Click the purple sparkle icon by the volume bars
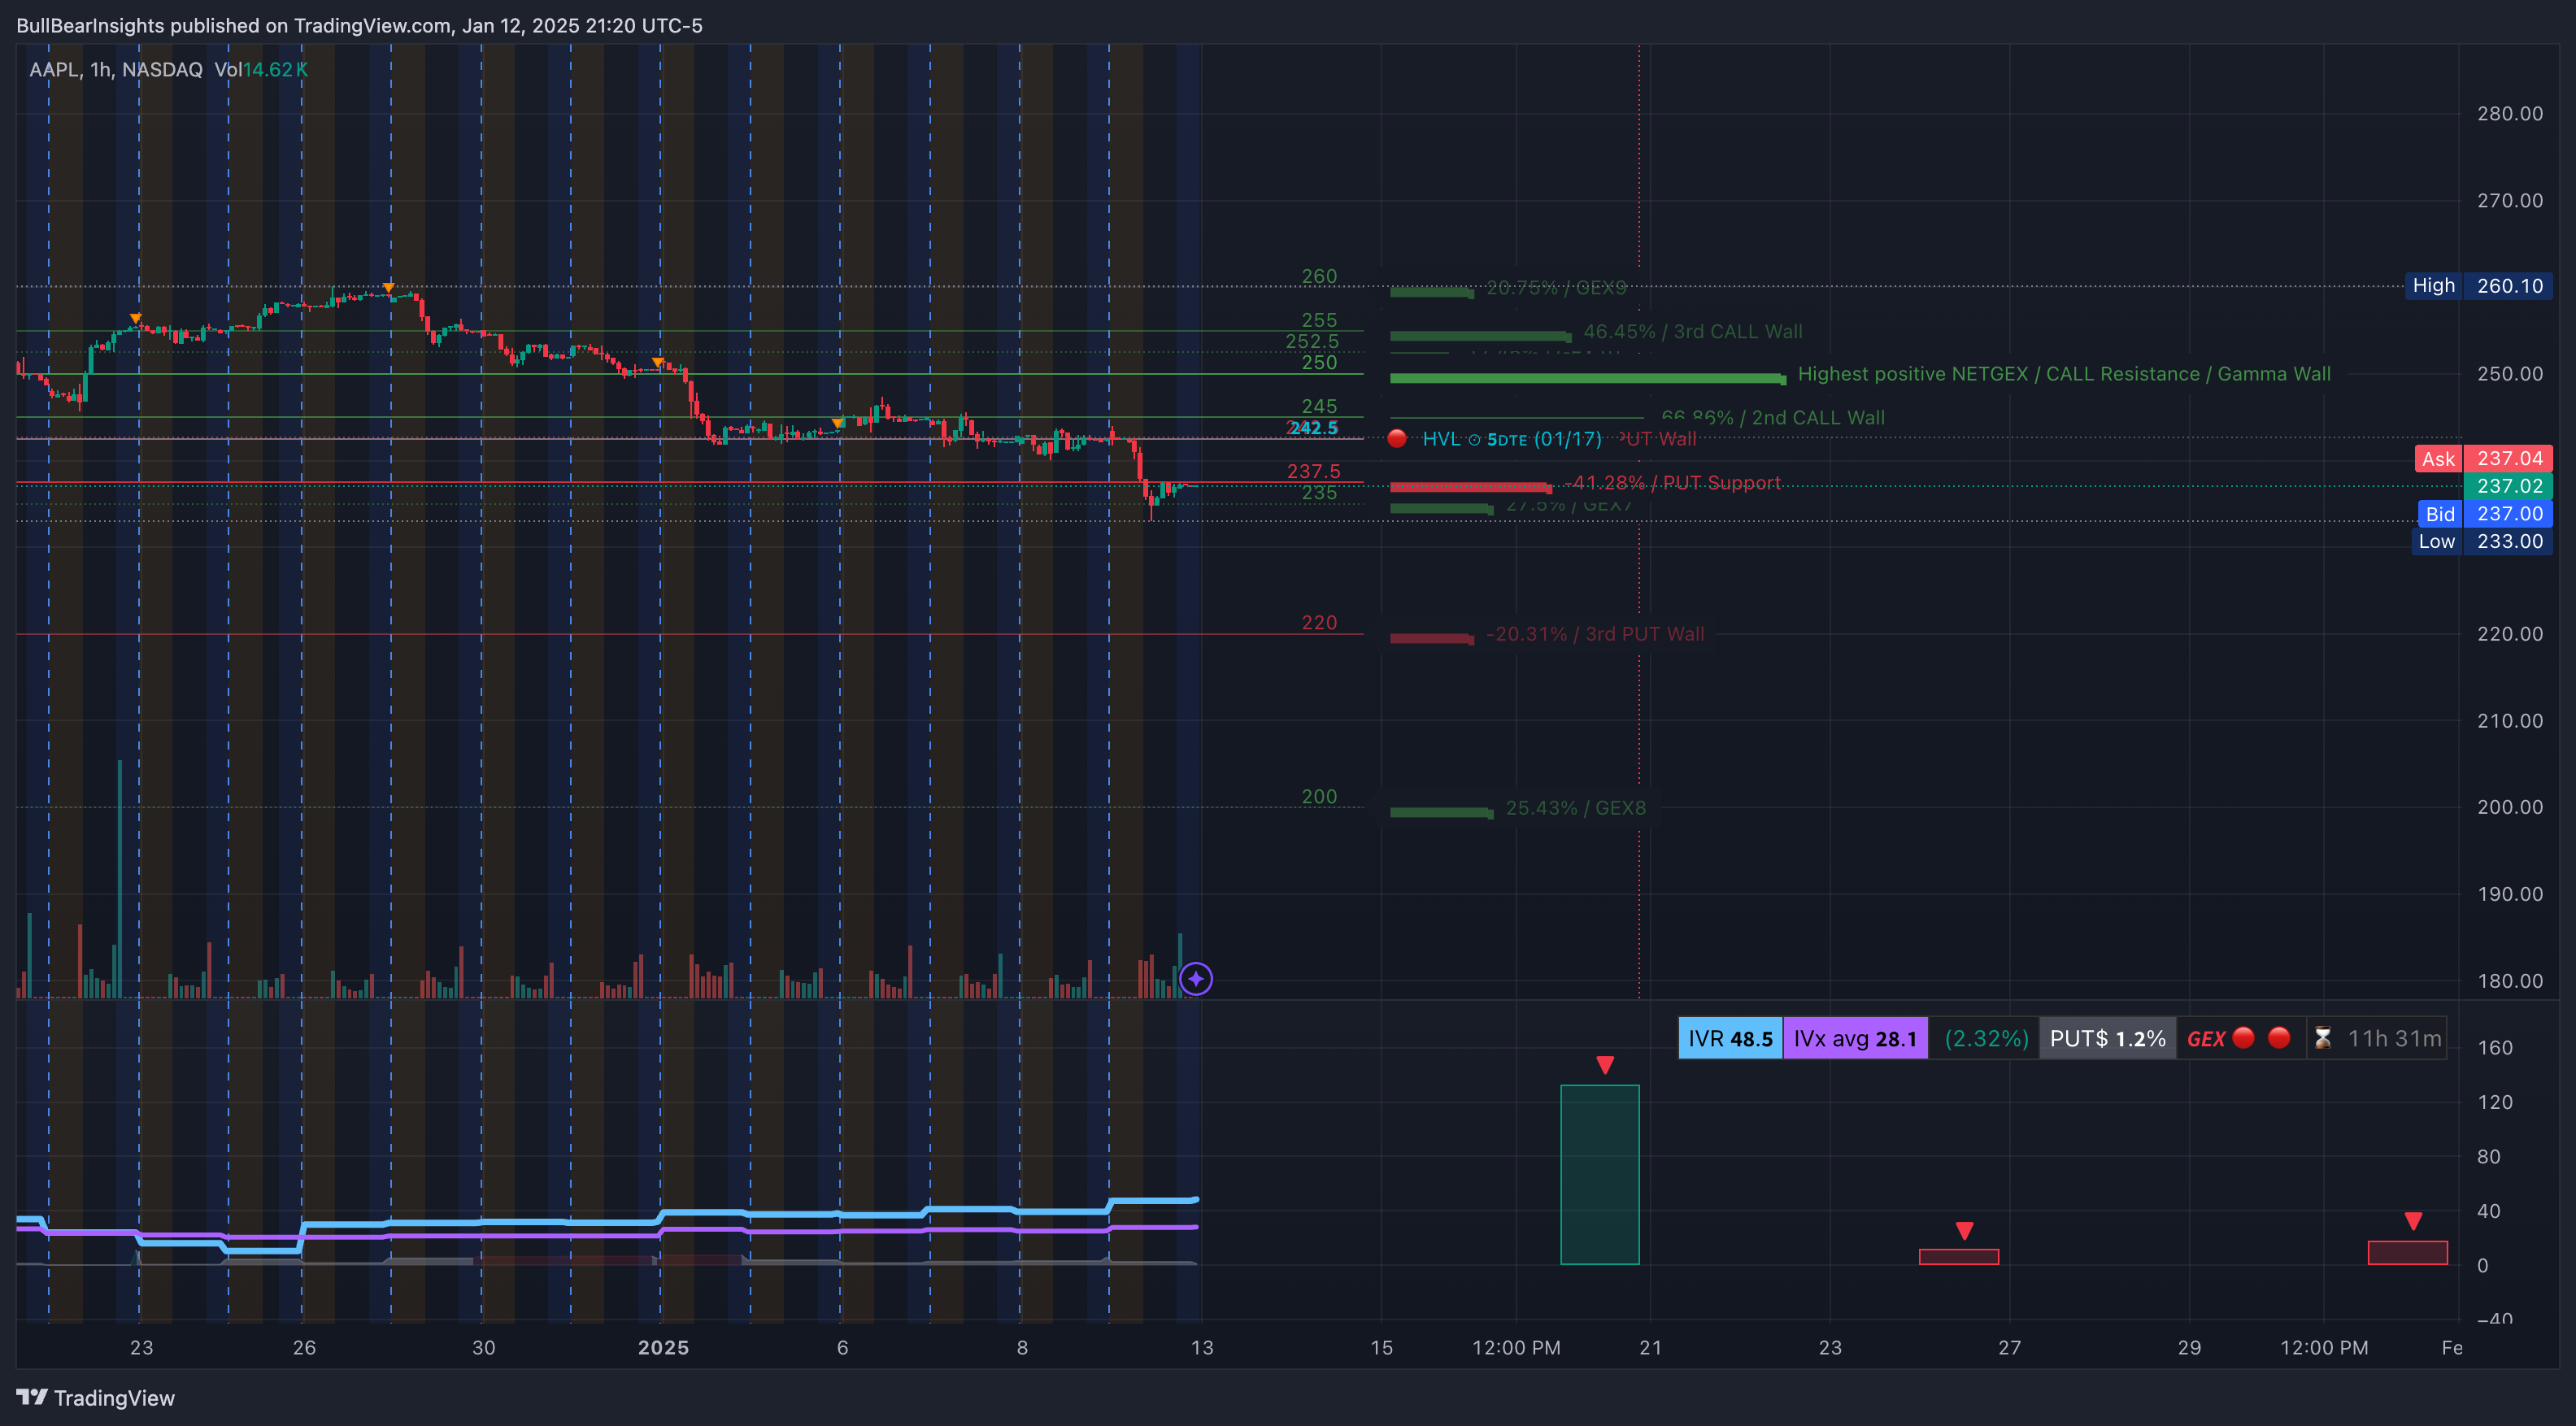 (x=1196, y=978)
